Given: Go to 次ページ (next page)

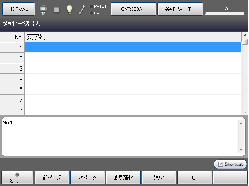Looking at the screenshot, I should tap(87, 178).
